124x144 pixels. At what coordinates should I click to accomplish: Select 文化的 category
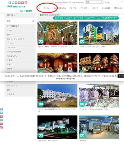point(20,30)
